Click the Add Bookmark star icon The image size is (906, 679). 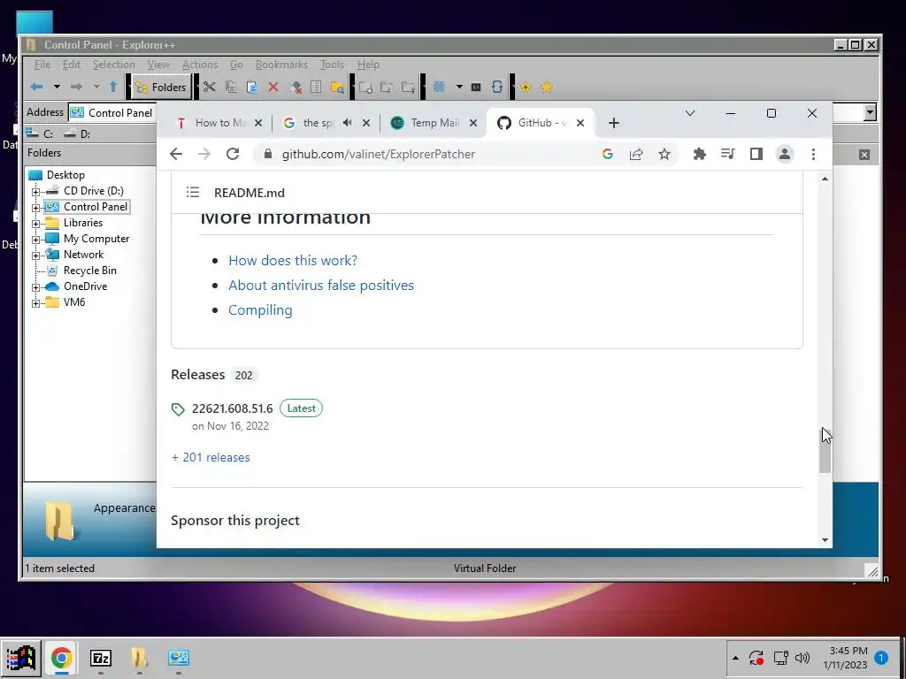point(526,88)
